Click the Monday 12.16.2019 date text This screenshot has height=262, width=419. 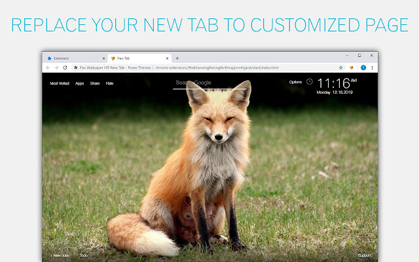point(335,92)
